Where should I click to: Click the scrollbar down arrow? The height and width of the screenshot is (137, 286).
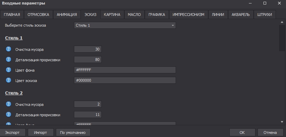(x=282, y=122)
